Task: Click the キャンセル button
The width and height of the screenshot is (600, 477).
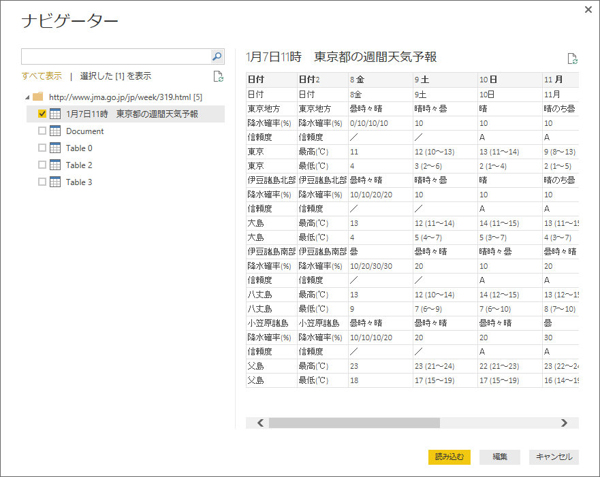Action: (554, 457)
